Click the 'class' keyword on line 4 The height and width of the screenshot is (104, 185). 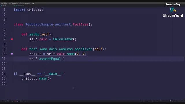tap(18, 24)
